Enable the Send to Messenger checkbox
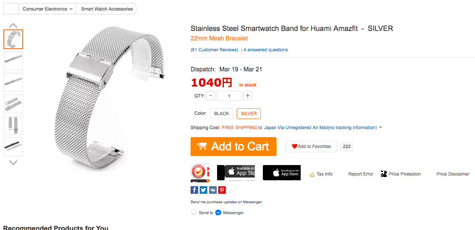The height and width of the screenshot is (230, 475). click(x=194, y=212)
